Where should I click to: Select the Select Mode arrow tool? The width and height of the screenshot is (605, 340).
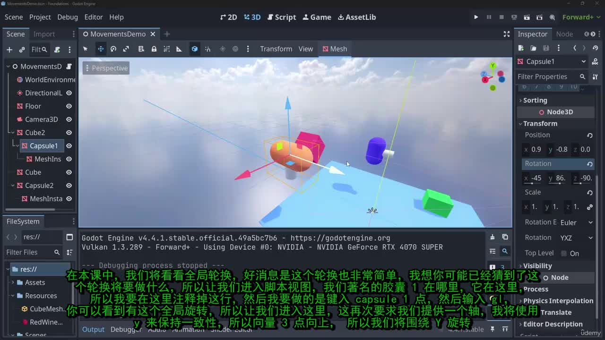pos(86,49)
